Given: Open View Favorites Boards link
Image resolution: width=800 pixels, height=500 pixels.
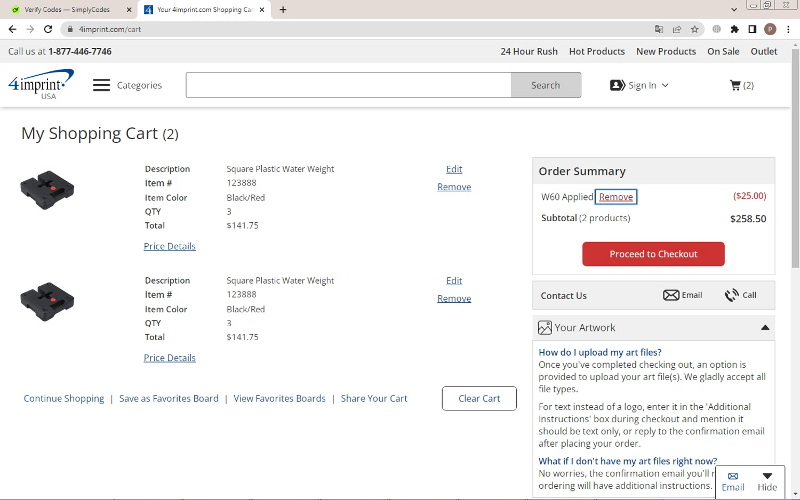Looking at the screenshot, I should pyautogui.click(x=279, y=399).
